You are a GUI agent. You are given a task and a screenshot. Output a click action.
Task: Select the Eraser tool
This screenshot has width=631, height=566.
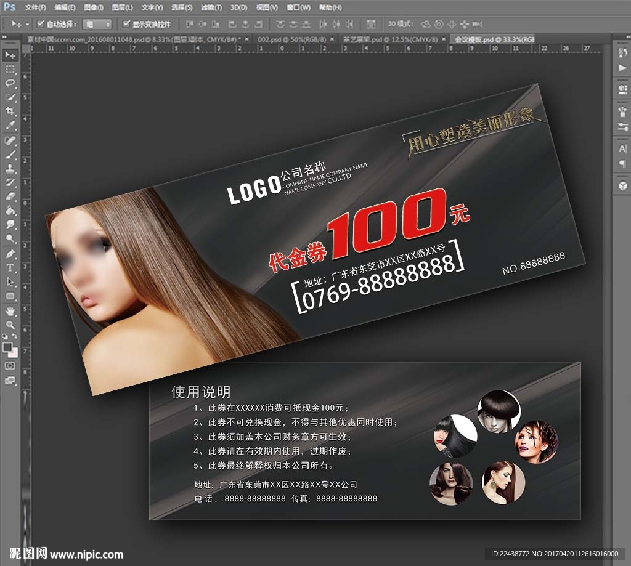click(x=10, y=196)
